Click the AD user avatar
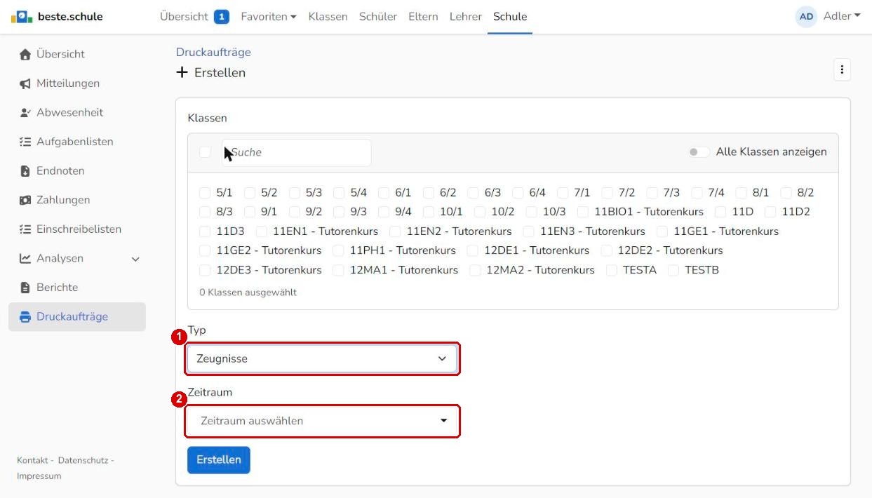 tap(806, 17)
